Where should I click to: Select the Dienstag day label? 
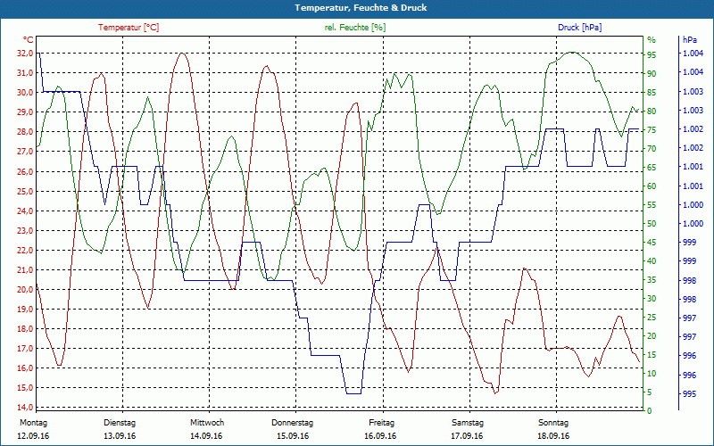pyautogui.click(x=120, y=423)
